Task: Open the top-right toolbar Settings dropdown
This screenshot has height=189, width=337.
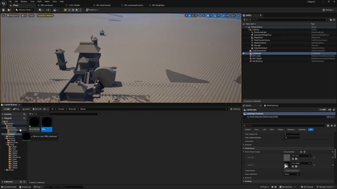Action: (328, 10)
